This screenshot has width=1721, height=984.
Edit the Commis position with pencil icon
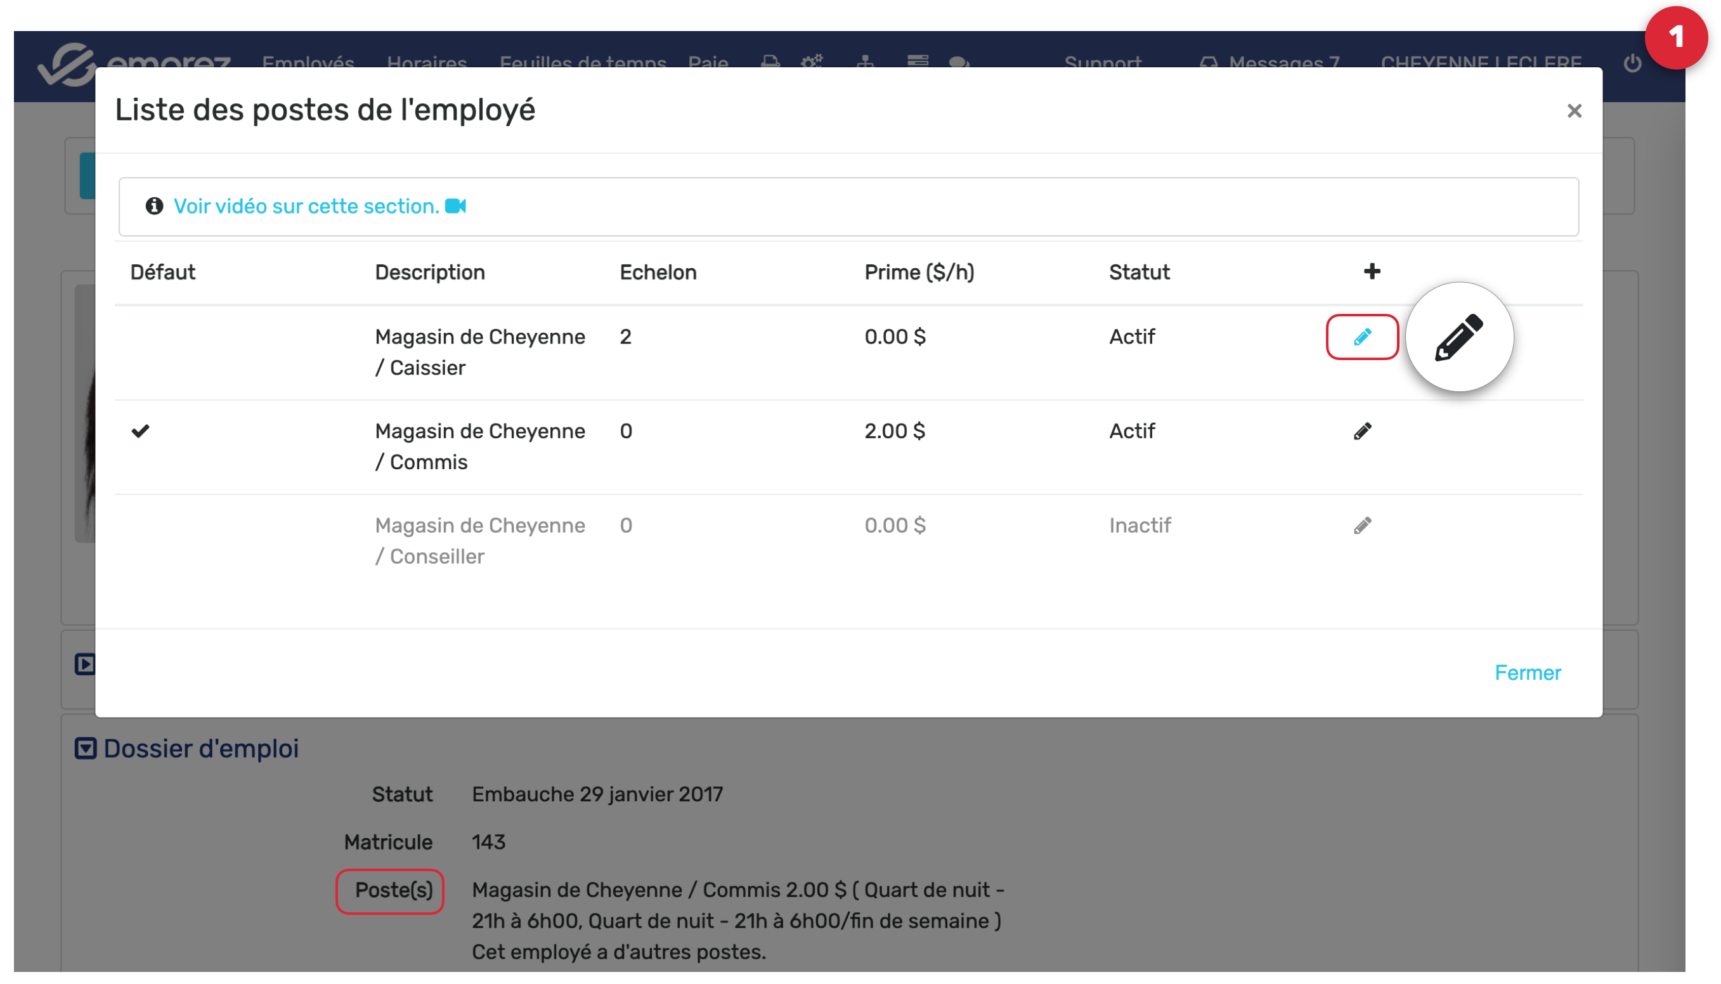pos(1361,431)
